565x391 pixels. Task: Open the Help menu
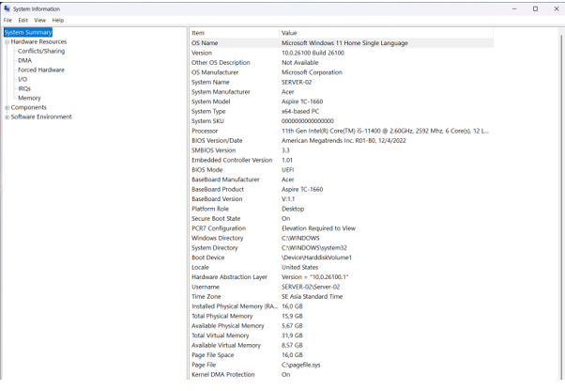(58, 20)
